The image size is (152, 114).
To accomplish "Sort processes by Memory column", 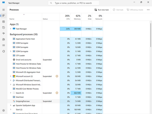I will 76,17.
